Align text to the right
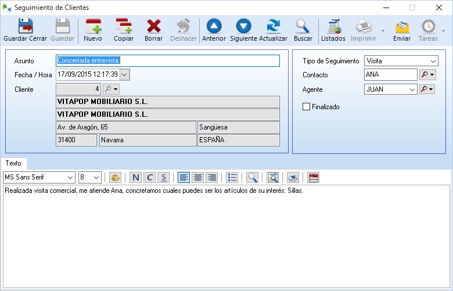This screenshot has width=453, height=291. point(212,177)
